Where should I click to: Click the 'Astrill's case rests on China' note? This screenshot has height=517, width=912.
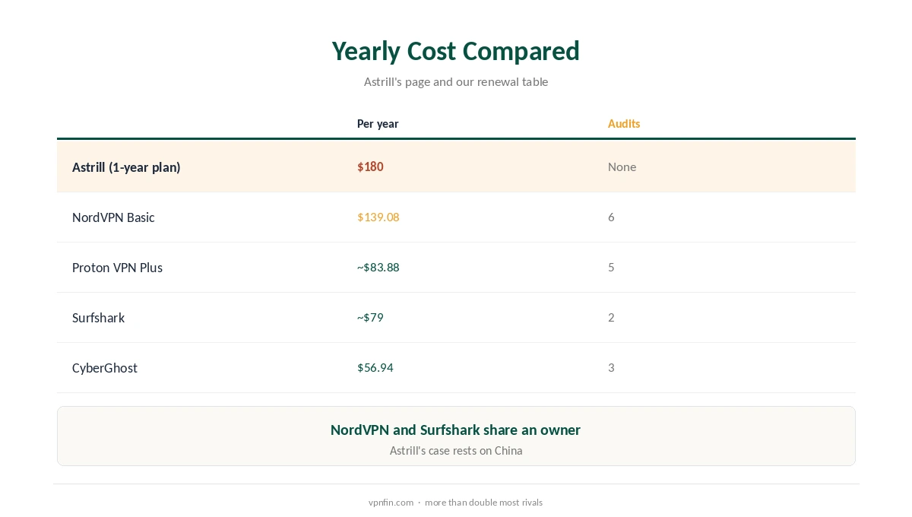[456, 451]
